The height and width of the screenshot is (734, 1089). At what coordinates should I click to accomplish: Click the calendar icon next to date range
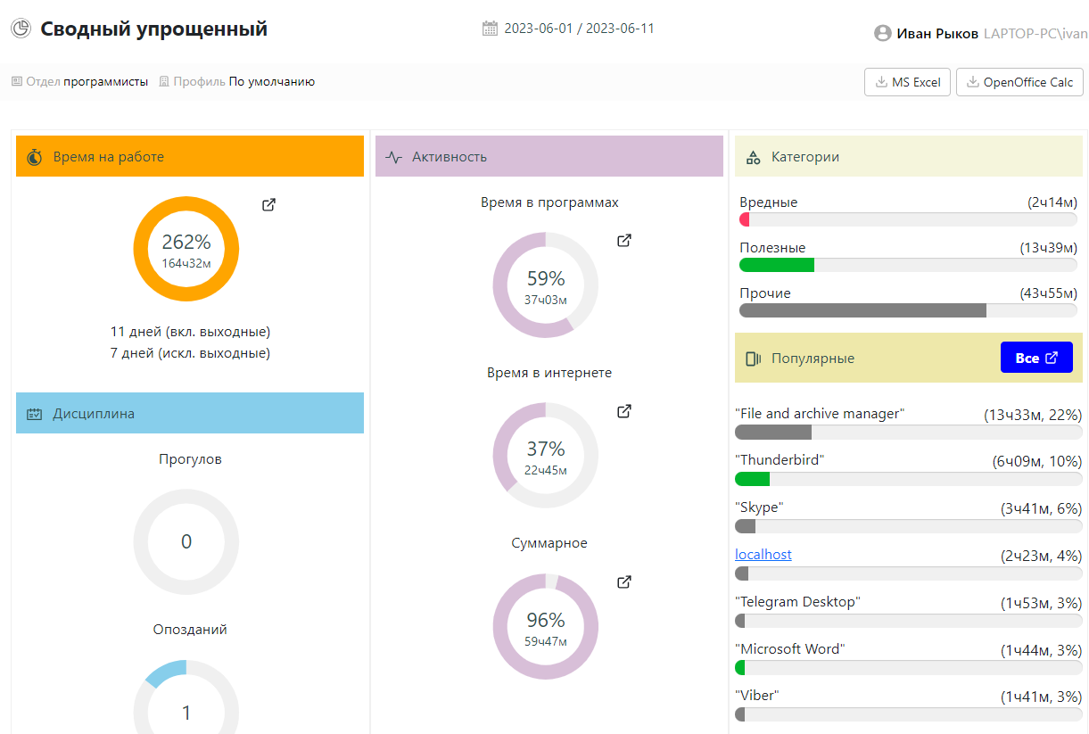[x=490, y=29]
